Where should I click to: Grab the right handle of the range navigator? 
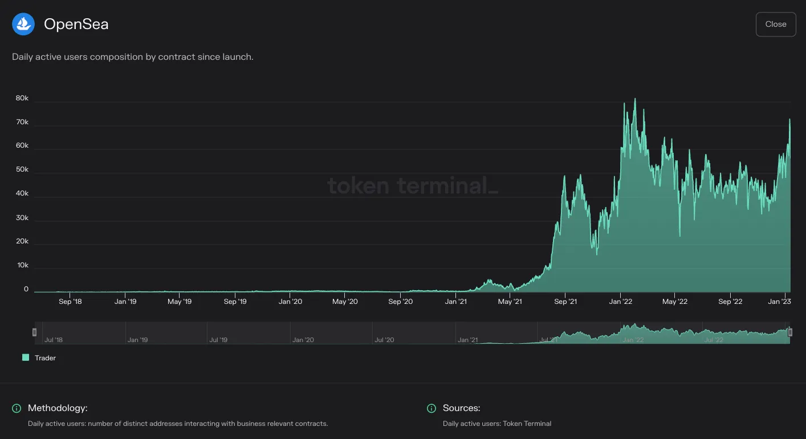click(x=790, y=332)
